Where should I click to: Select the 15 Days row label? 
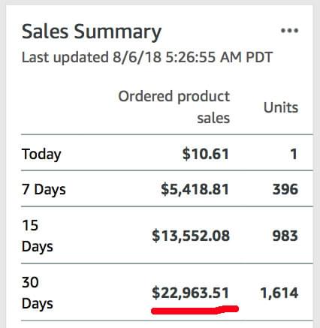38,236
